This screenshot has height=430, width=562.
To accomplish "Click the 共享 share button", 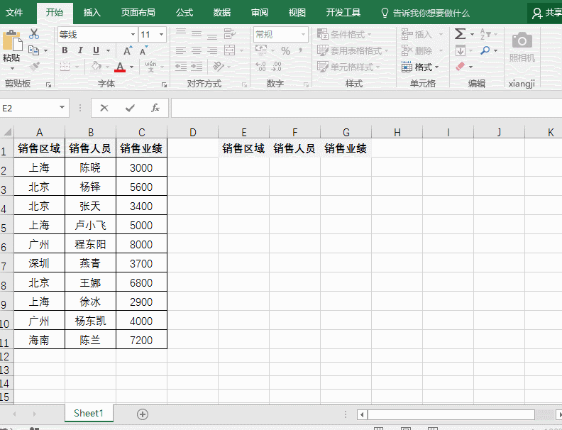I will (x=546, y=13).
